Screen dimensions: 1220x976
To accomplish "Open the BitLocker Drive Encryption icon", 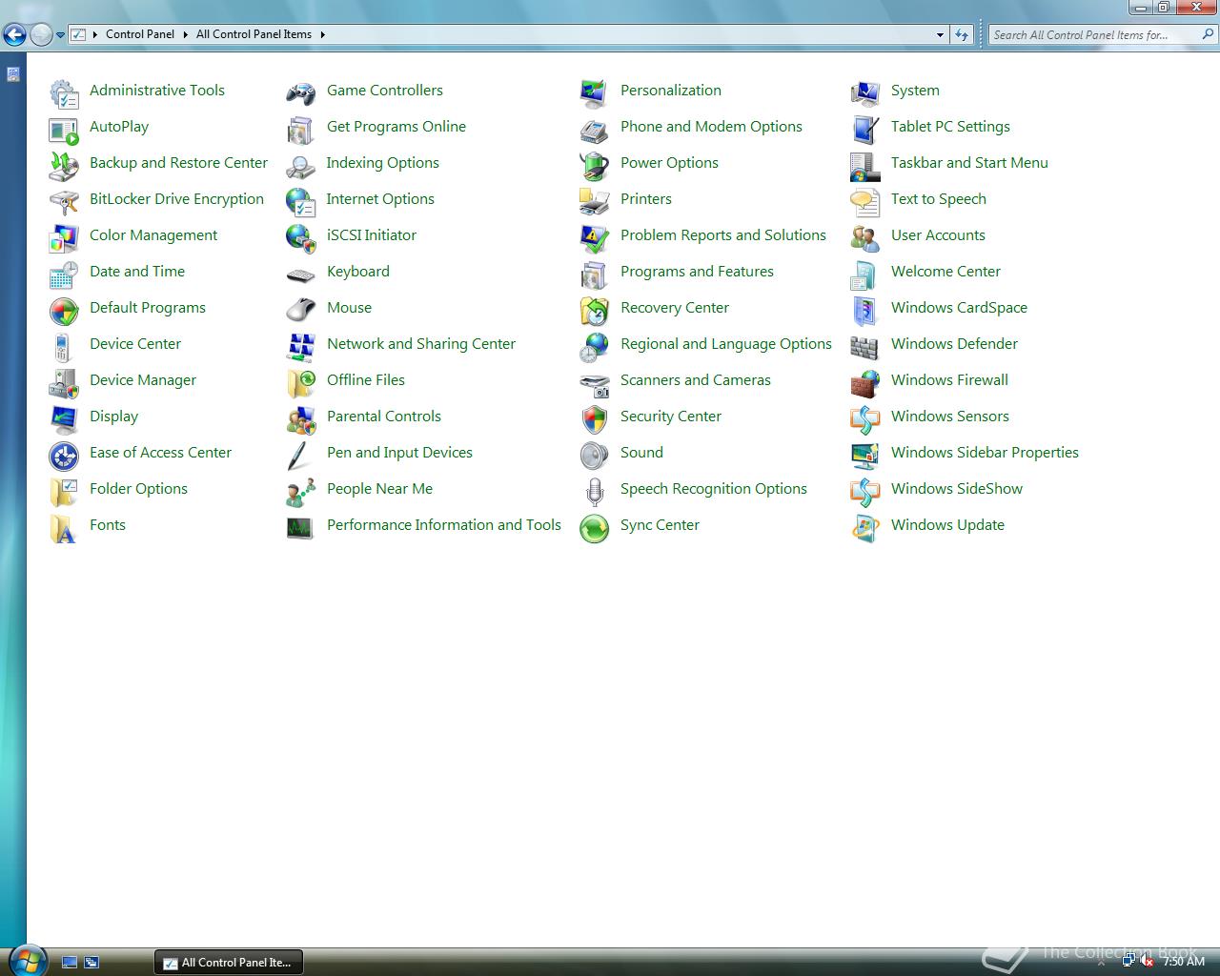I will pos(64,202).
